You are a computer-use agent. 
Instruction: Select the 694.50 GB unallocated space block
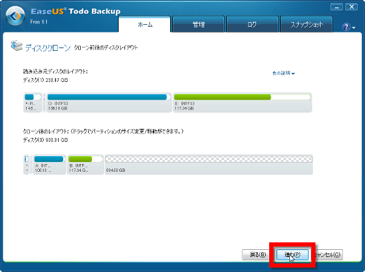coord(209,165)
